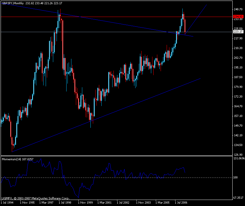Image resolution: width=245 pixels, height=206 pixels.
Task: Click the 100 momentum level label
Action: 235,178
